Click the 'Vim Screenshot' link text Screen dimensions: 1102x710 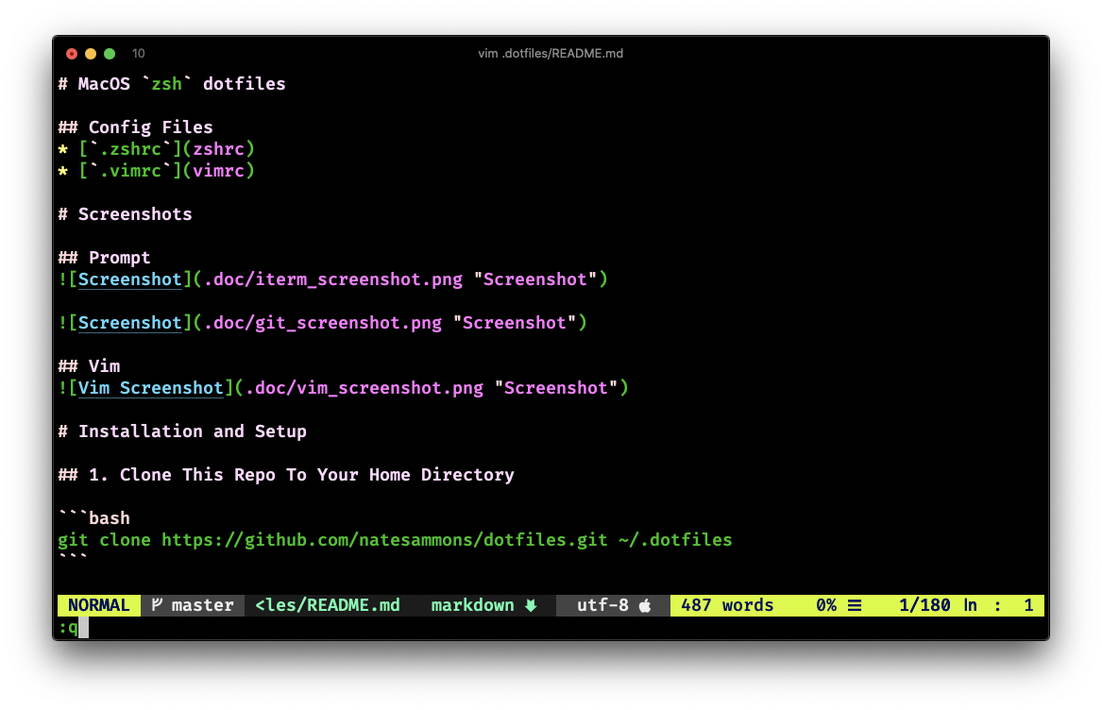(150, 388)
